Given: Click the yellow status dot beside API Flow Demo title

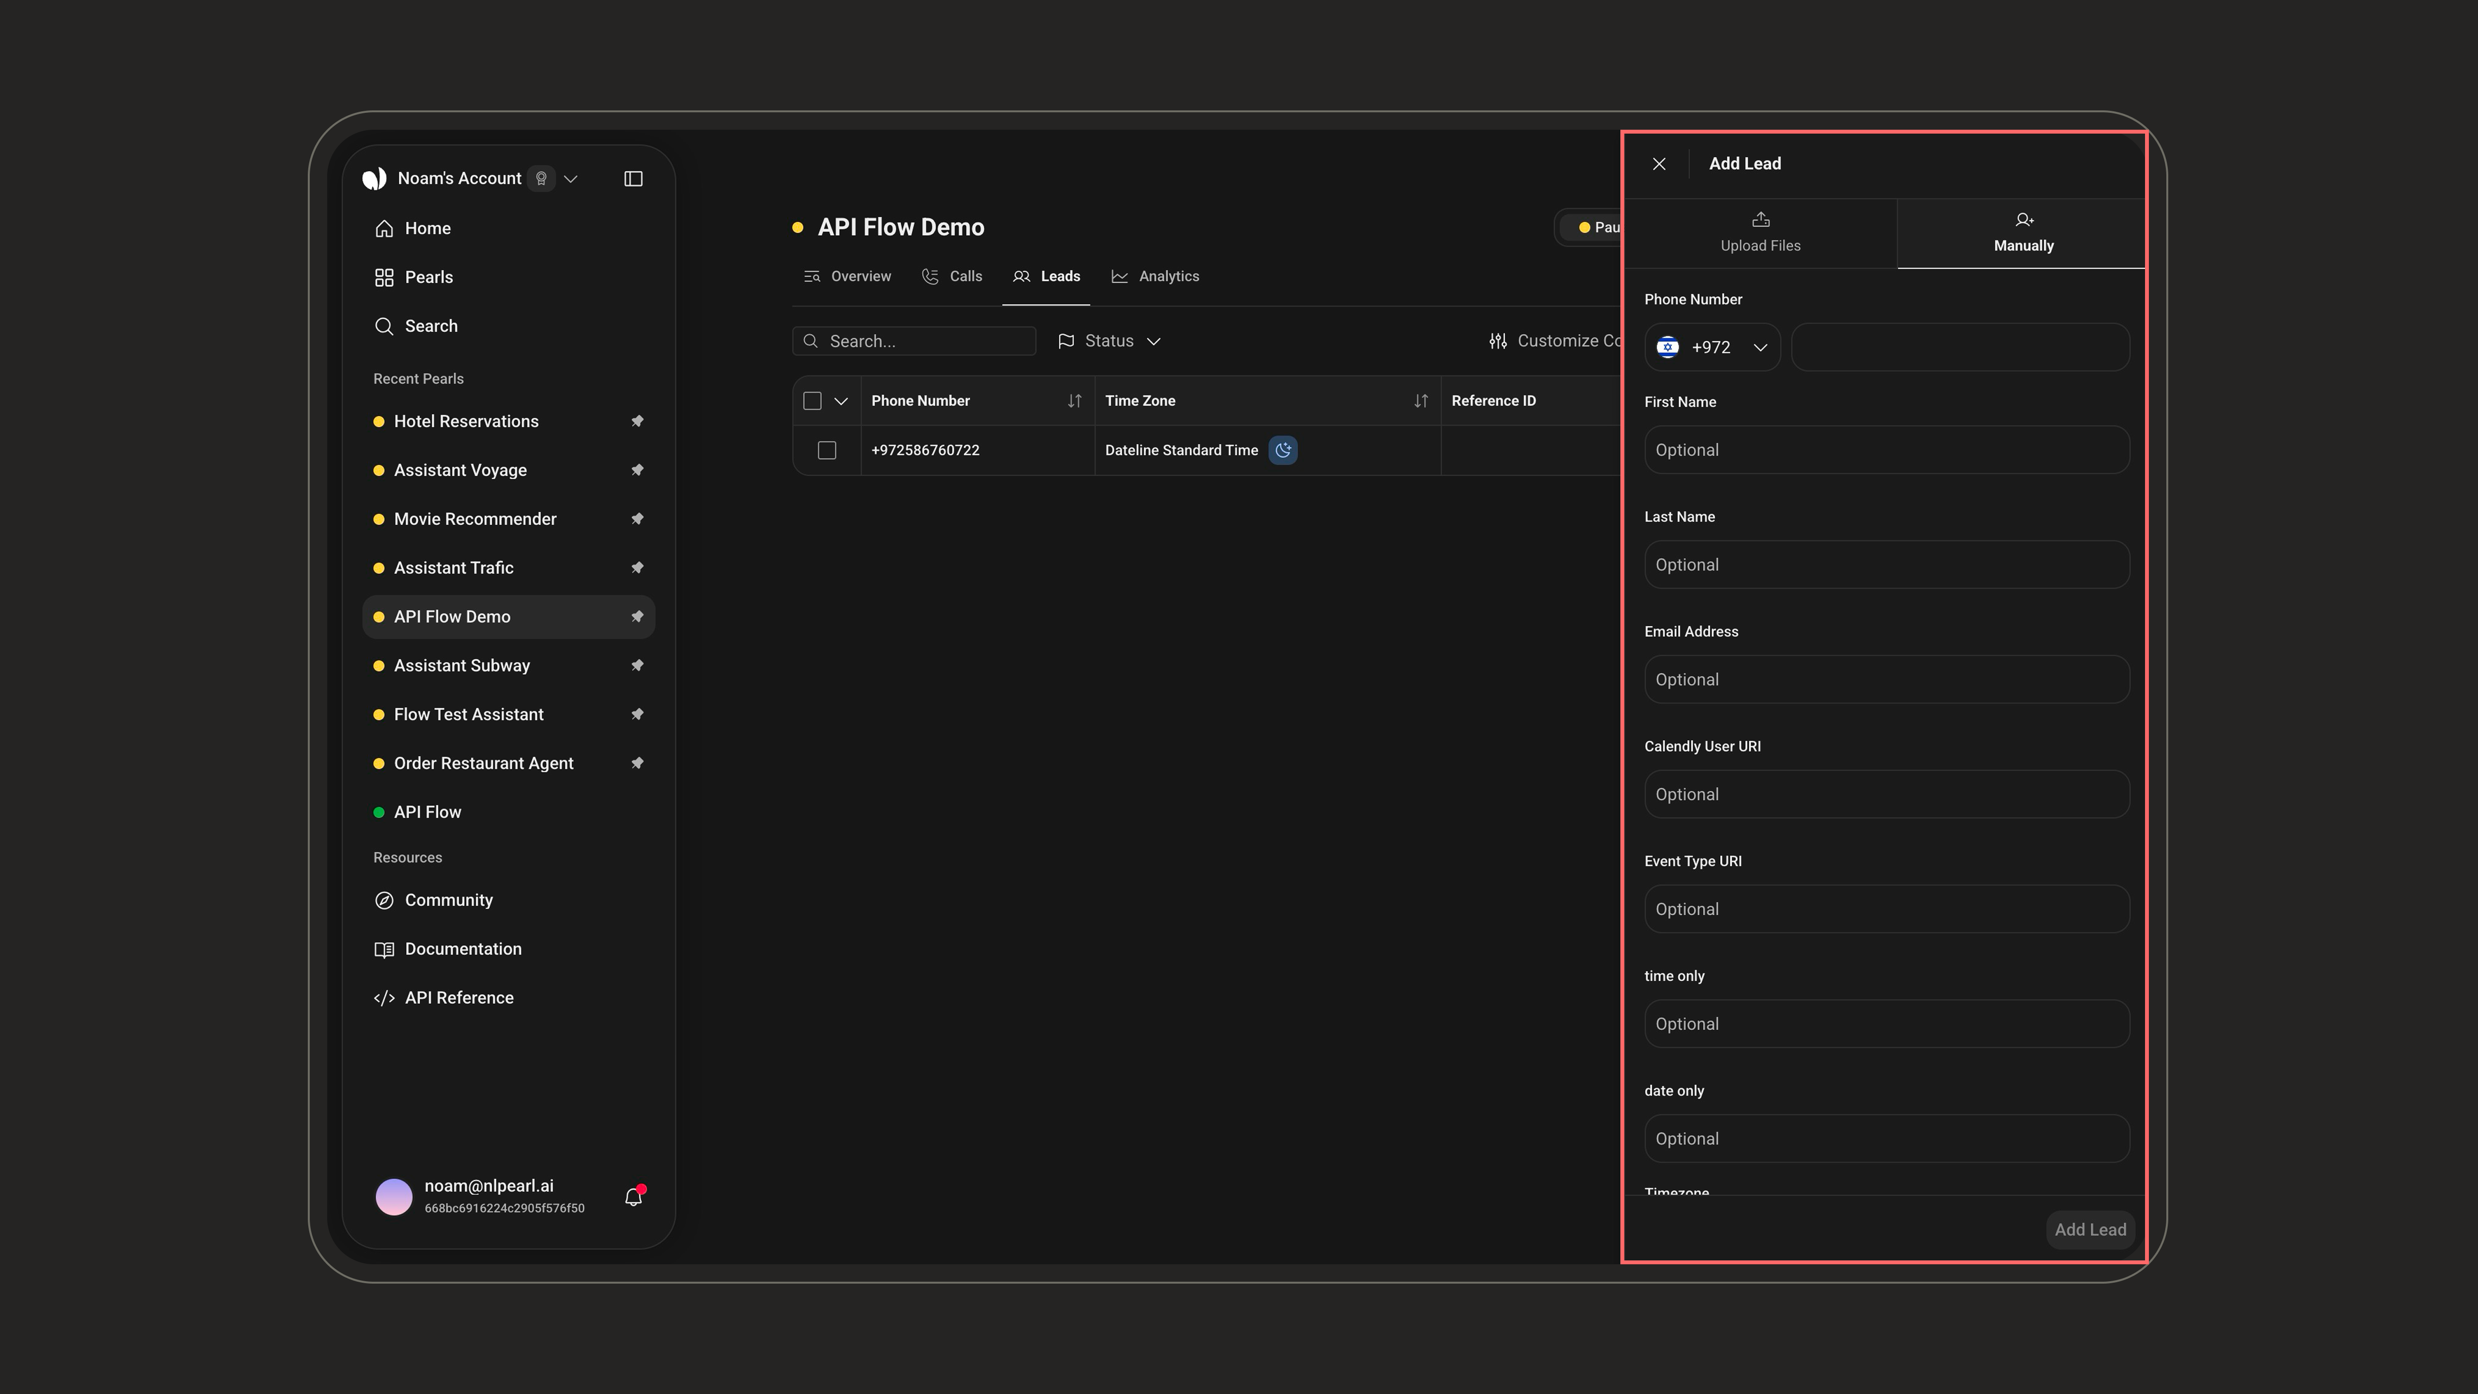Looking at the screenshot, I should point(798,228).
